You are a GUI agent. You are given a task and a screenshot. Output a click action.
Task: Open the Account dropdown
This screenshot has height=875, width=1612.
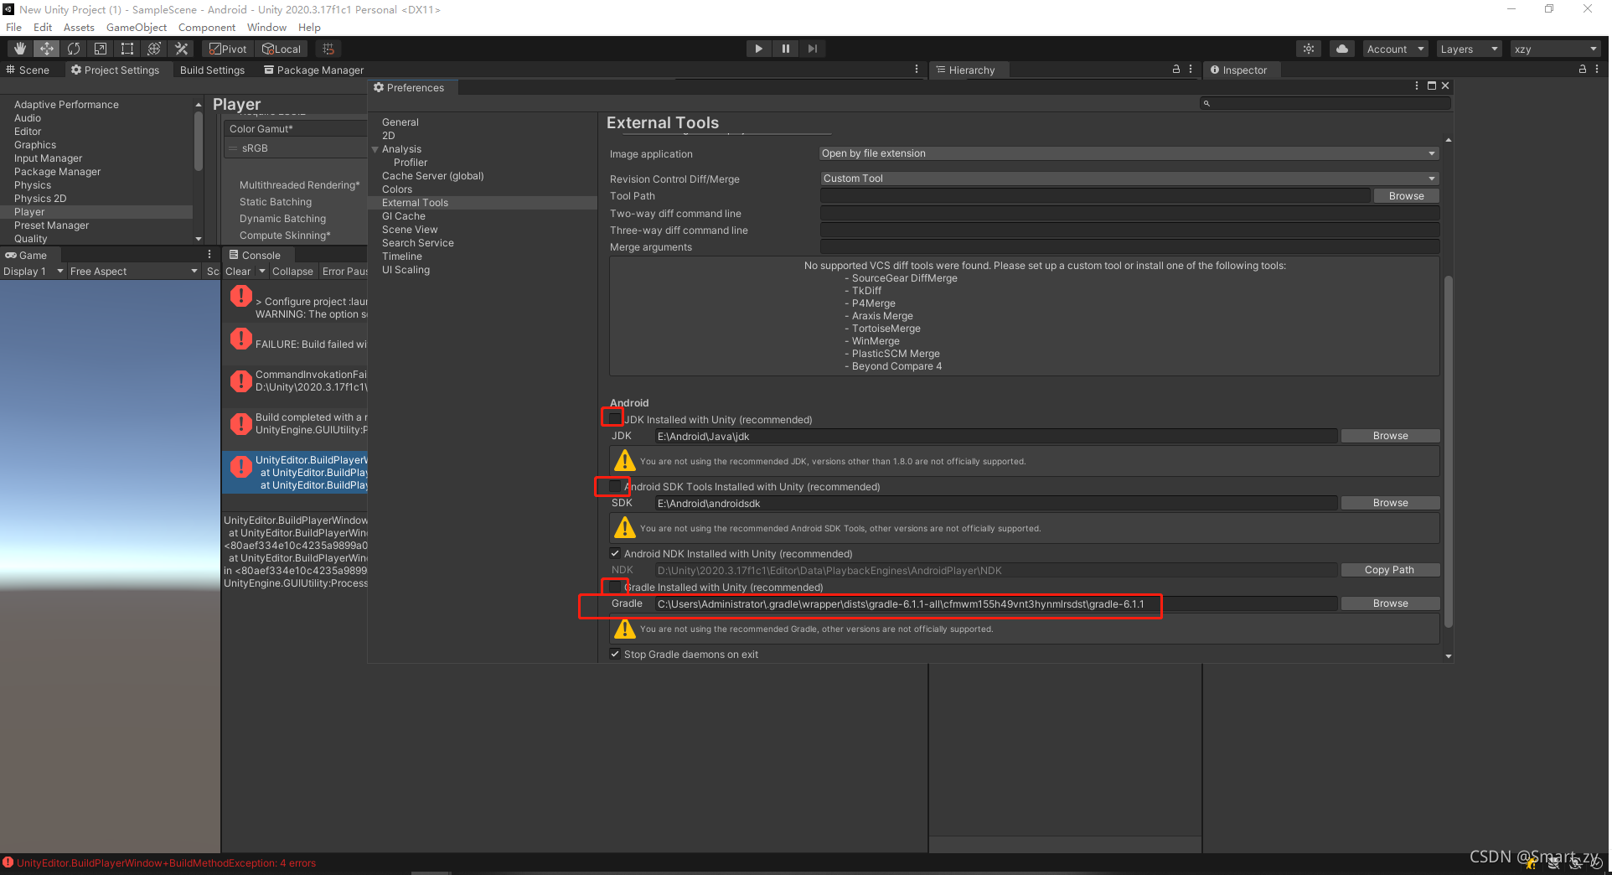pyautogui.click(x=1395, y=49)
